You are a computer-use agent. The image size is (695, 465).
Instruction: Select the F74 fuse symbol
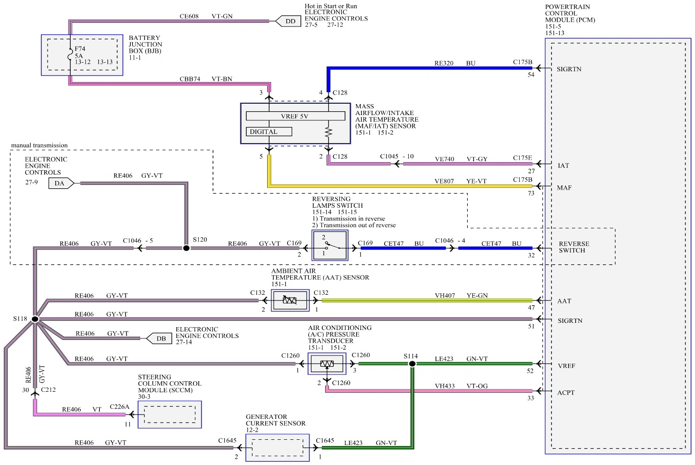pos(70,55)
